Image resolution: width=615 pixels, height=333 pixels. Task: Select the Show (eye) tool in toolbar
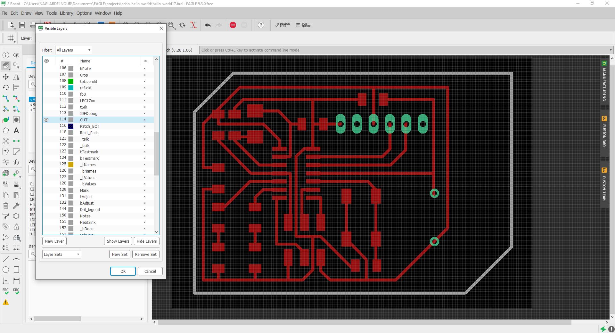pos(16,55)
